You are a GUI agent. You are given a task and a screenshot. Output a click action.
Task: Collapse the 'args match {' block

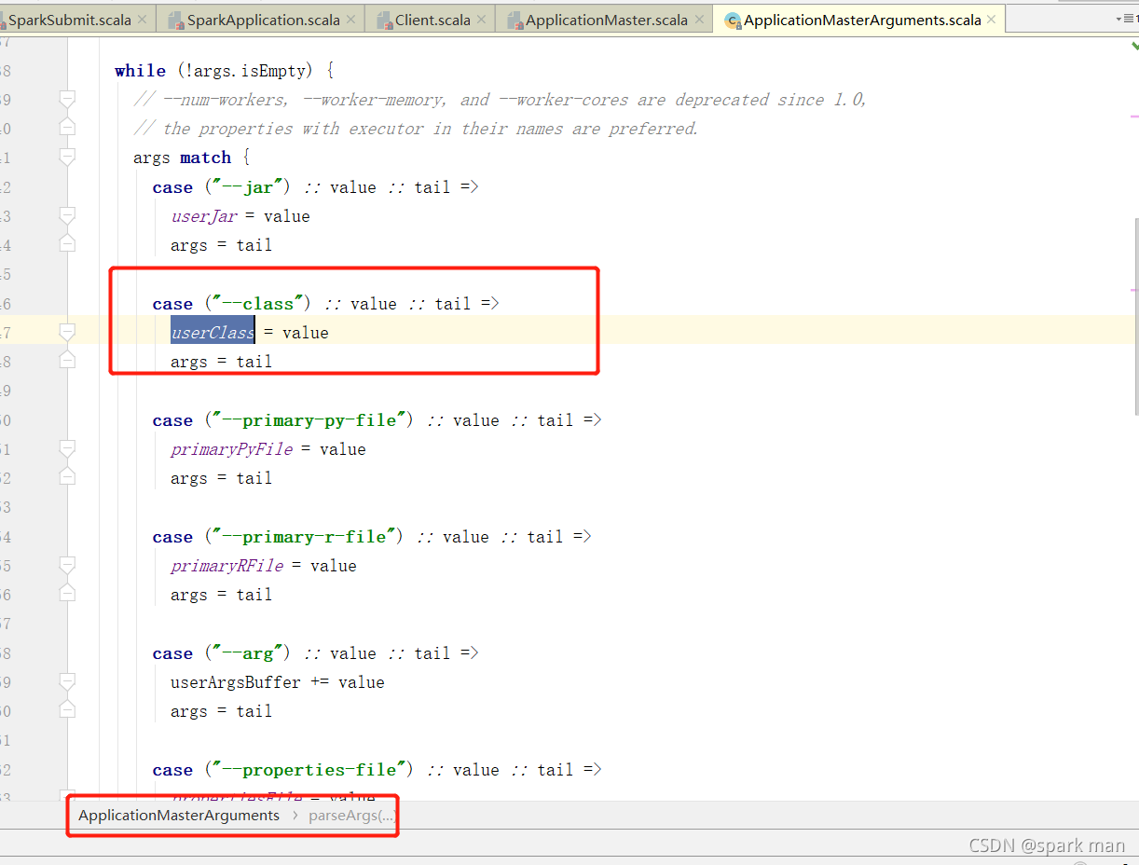point(67,158)
